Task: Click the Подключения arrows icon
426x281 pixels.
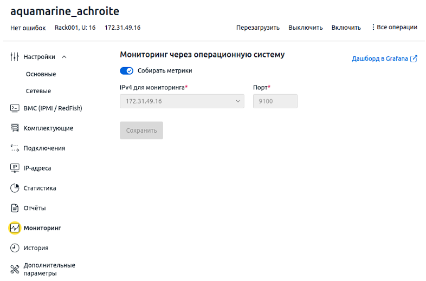Action: [x=15, y=148]
